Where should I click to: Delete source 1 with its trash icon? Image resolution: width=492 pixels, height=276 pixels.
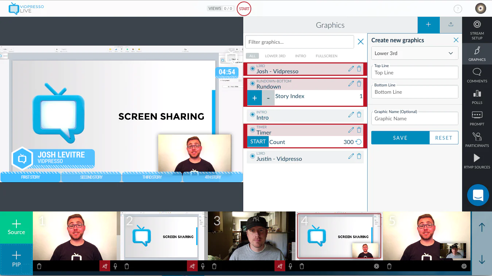click(x=39, y=266)
